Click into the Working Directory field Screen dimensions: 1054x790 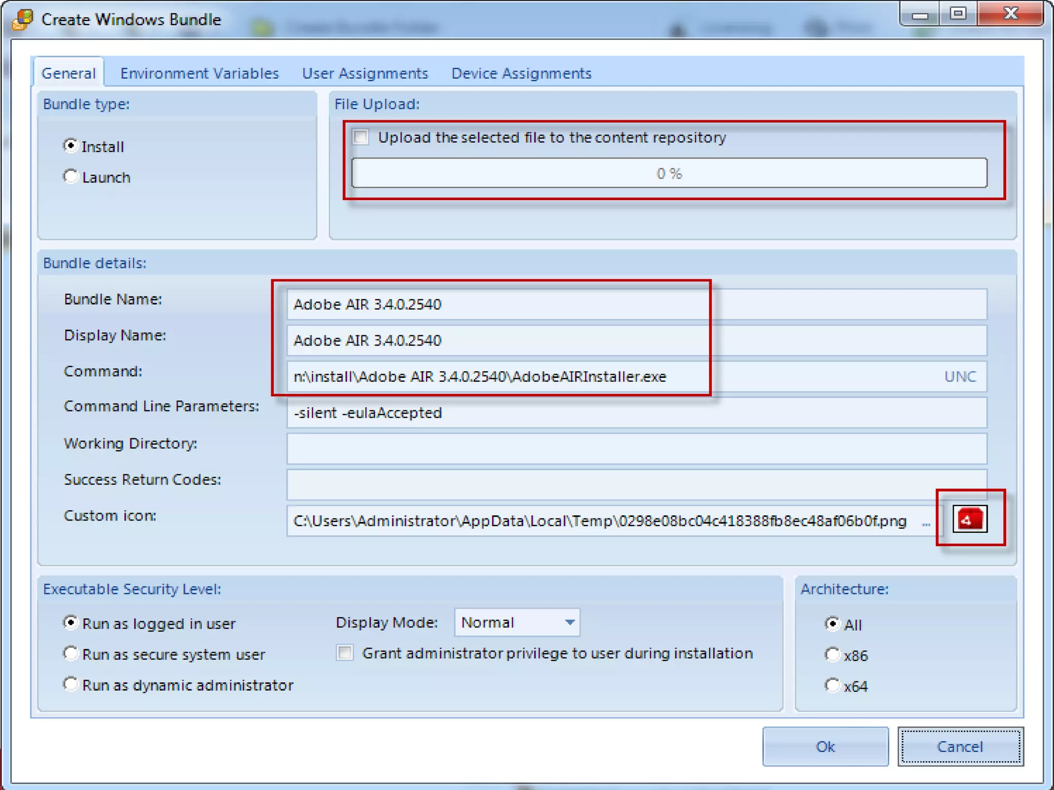(636, 448)
